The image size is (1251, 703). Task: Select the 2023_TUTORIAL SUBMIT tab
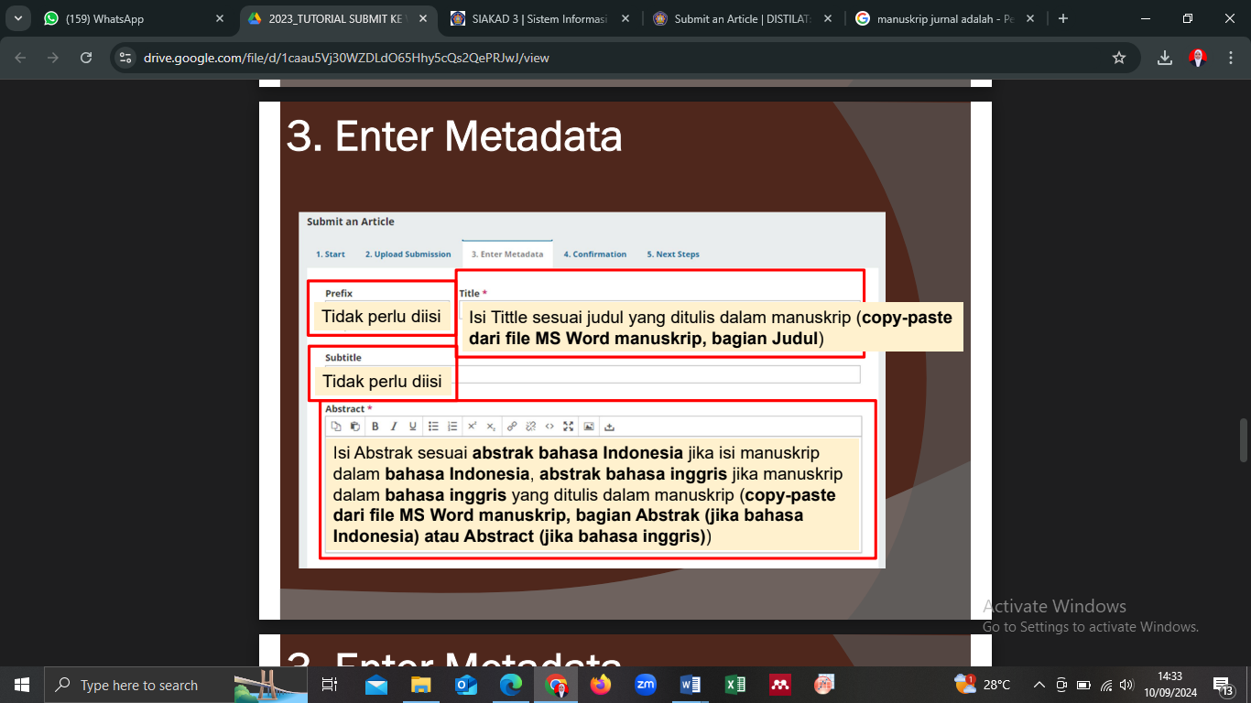click(x=338, y=18)
